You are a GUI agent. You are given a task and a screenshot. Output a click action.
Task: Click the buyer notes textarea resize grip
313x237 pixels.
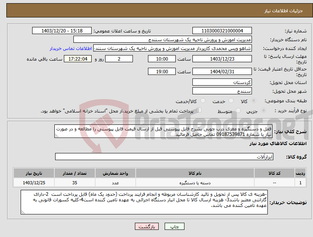click(x=23, y=212)
